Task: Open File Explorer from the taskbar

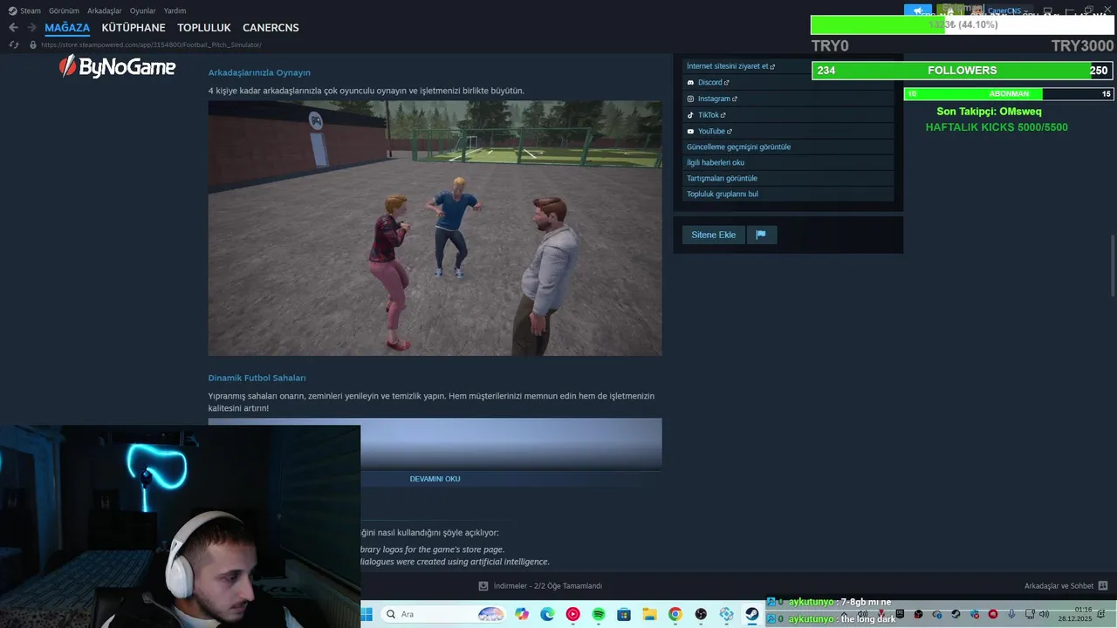Action: tap(649, 614)
